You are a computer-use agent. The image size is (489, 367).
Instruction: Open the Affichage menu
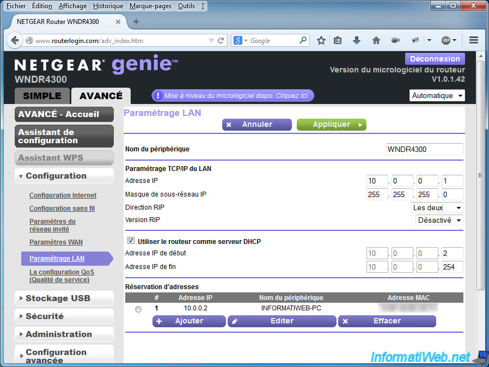coord(72,6)
